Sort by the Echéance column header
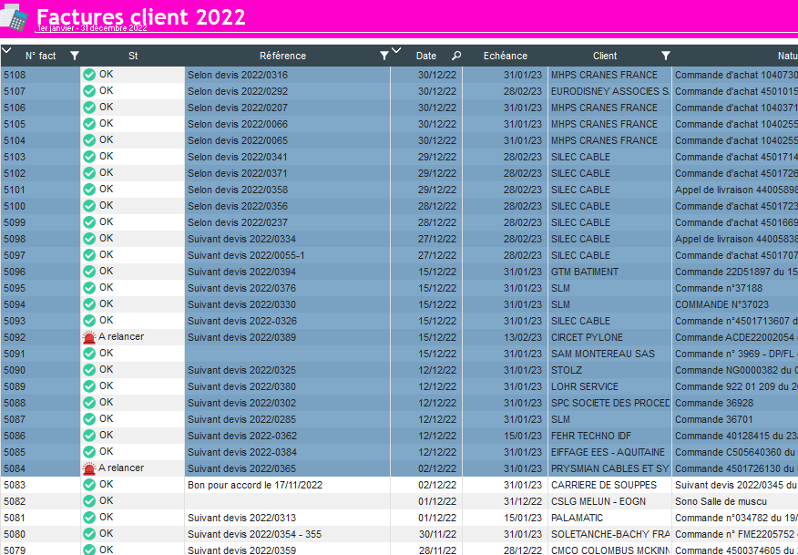This screenshot has width=798, height=555. [505, 56]
